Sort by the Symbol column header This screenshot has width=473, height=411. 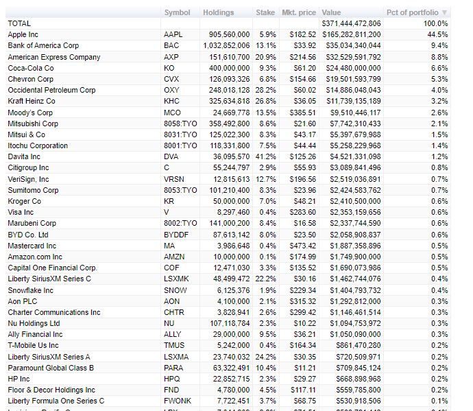[x=177, y=12]
